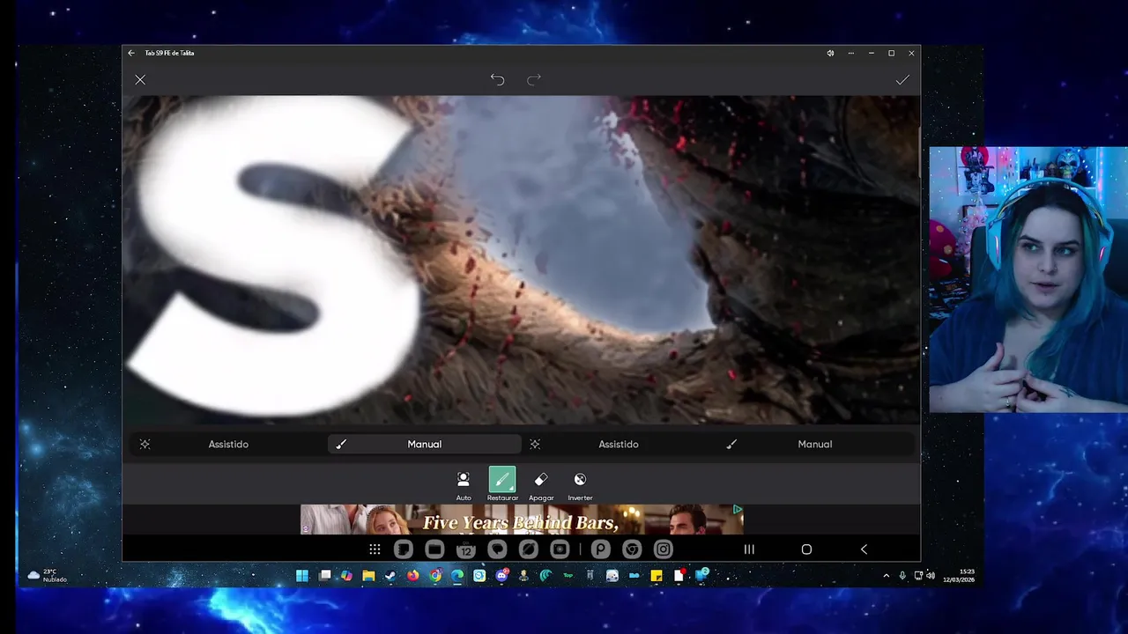Click the X to cancel the edit
Image resolution: width=1128 pixels, height=634 pixels.
point(140,80)
